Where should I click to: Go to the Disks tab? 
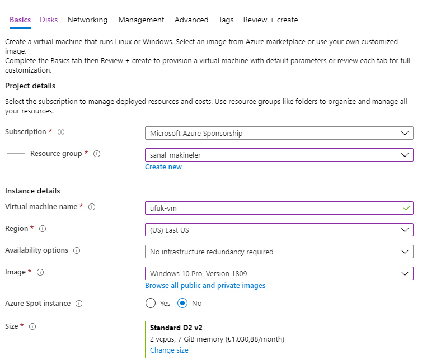(49, 20)
